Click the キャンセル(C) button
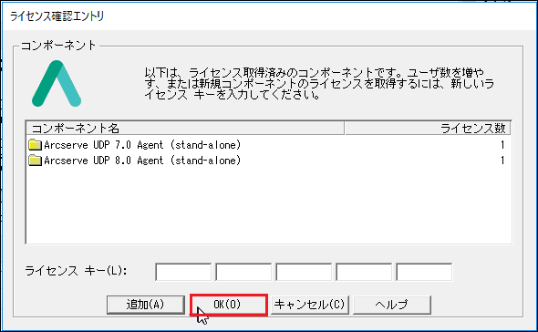 [x=309, y=305]
